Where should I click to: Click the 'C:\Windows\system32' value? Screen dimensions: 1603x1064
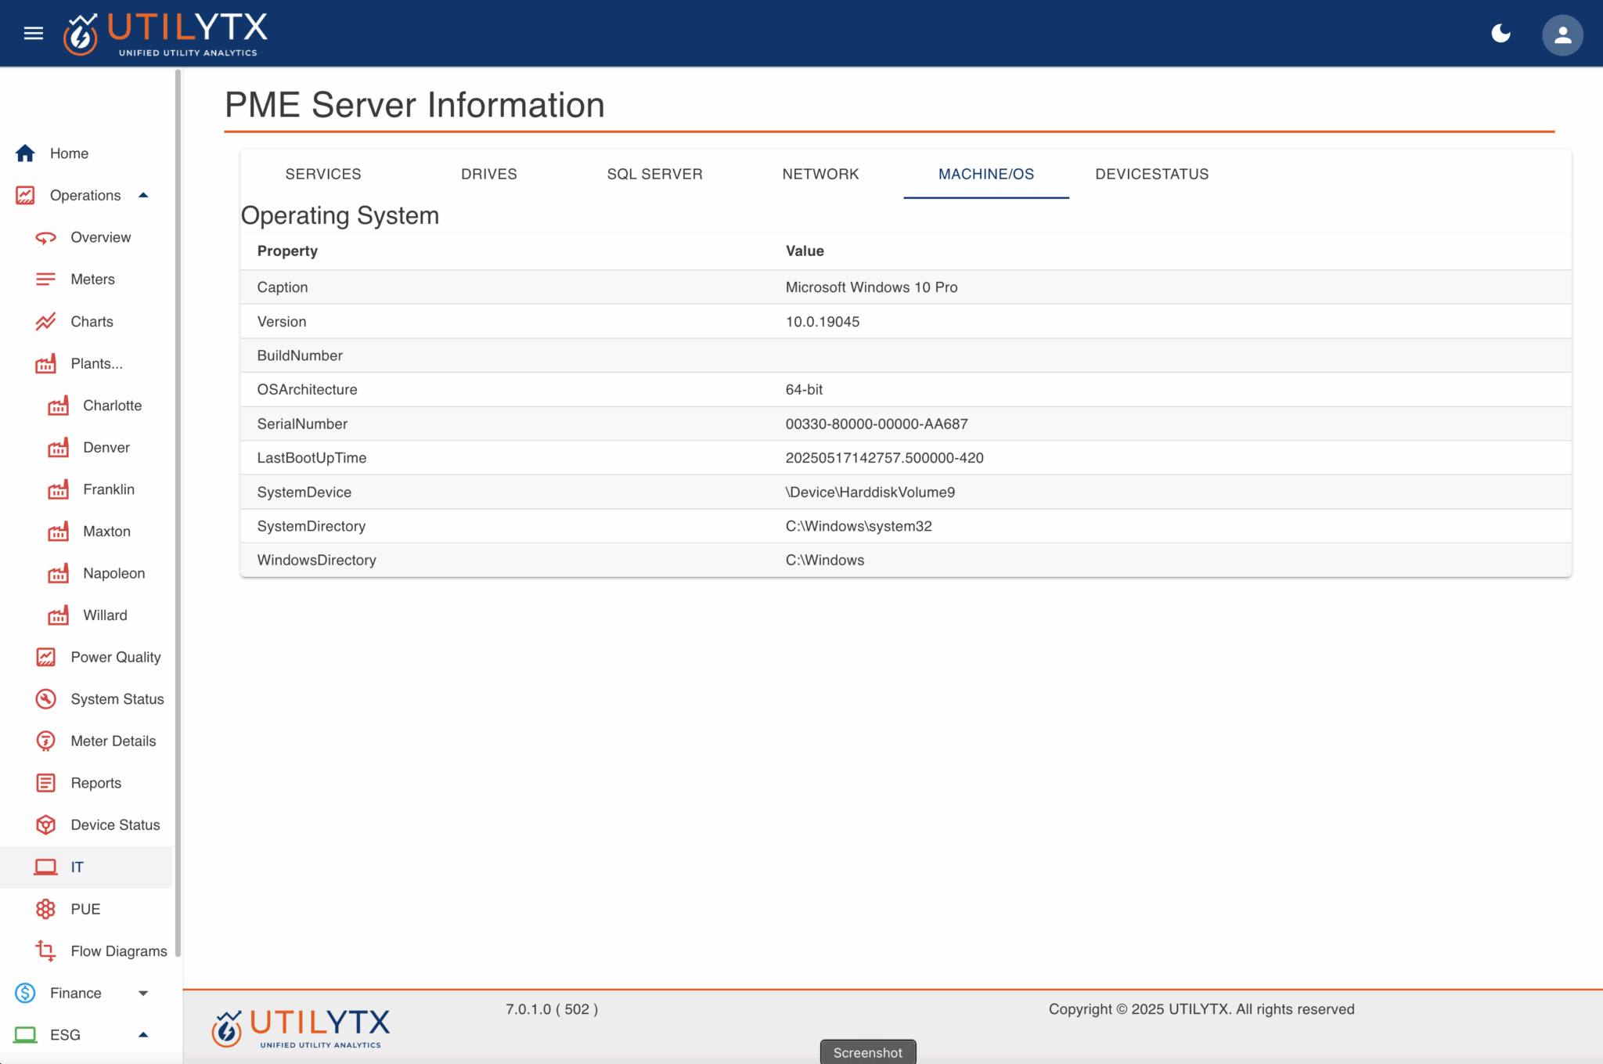coord(859,526)
